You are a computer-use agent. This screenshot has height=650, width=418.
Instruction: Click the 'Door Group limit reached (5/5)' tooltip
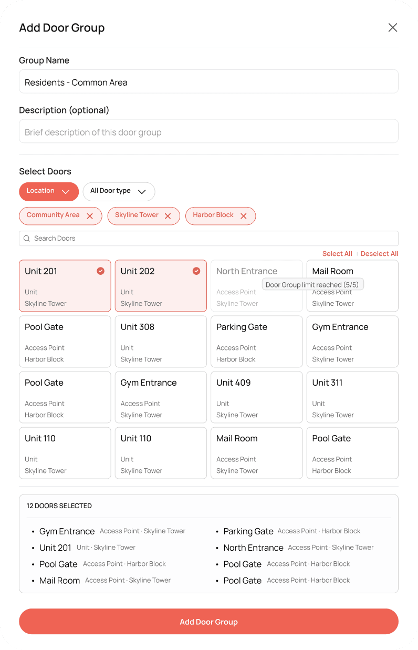pyautogui.click(x=313, y=285)
